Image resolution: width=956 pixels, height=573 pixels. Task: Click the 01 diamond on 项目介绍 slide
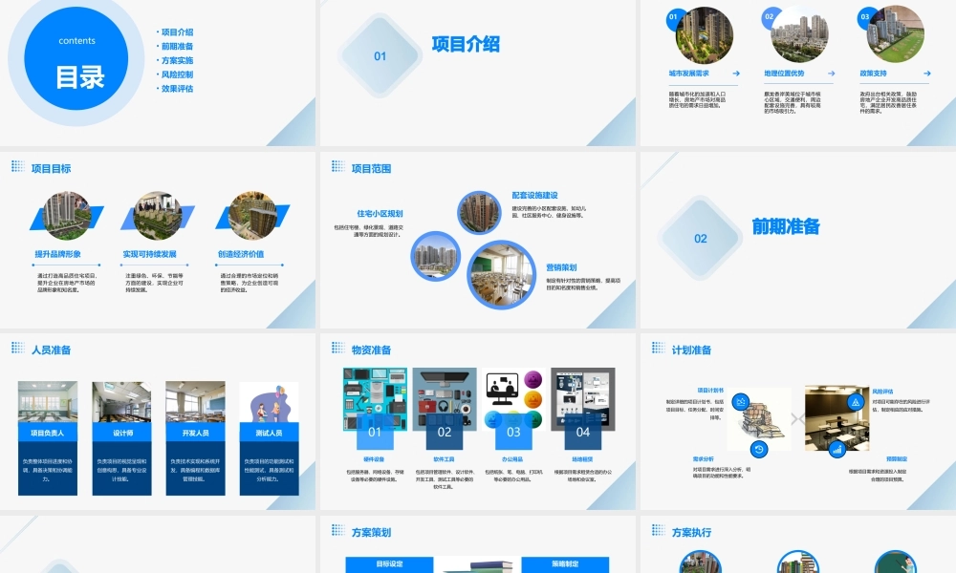(x=380, y=56)
